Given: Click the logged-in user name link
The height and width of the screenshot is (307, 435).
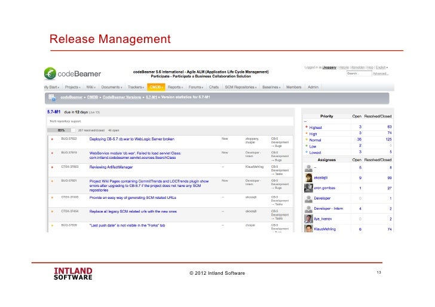Looking at the screenshot, I should coord(329,67).
